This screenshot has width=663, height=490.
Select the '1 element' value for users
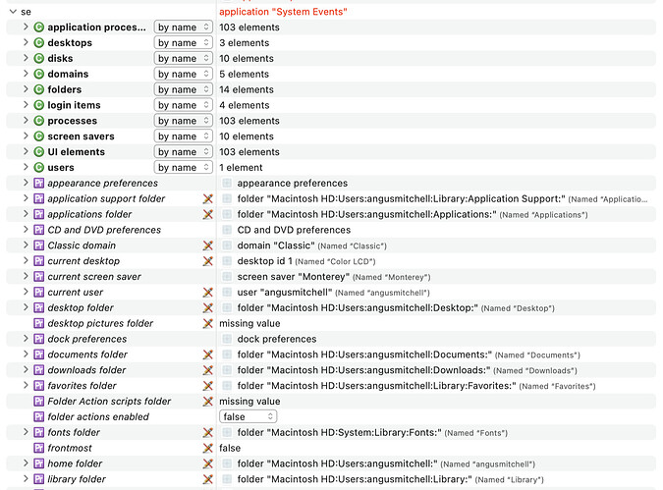241,167
